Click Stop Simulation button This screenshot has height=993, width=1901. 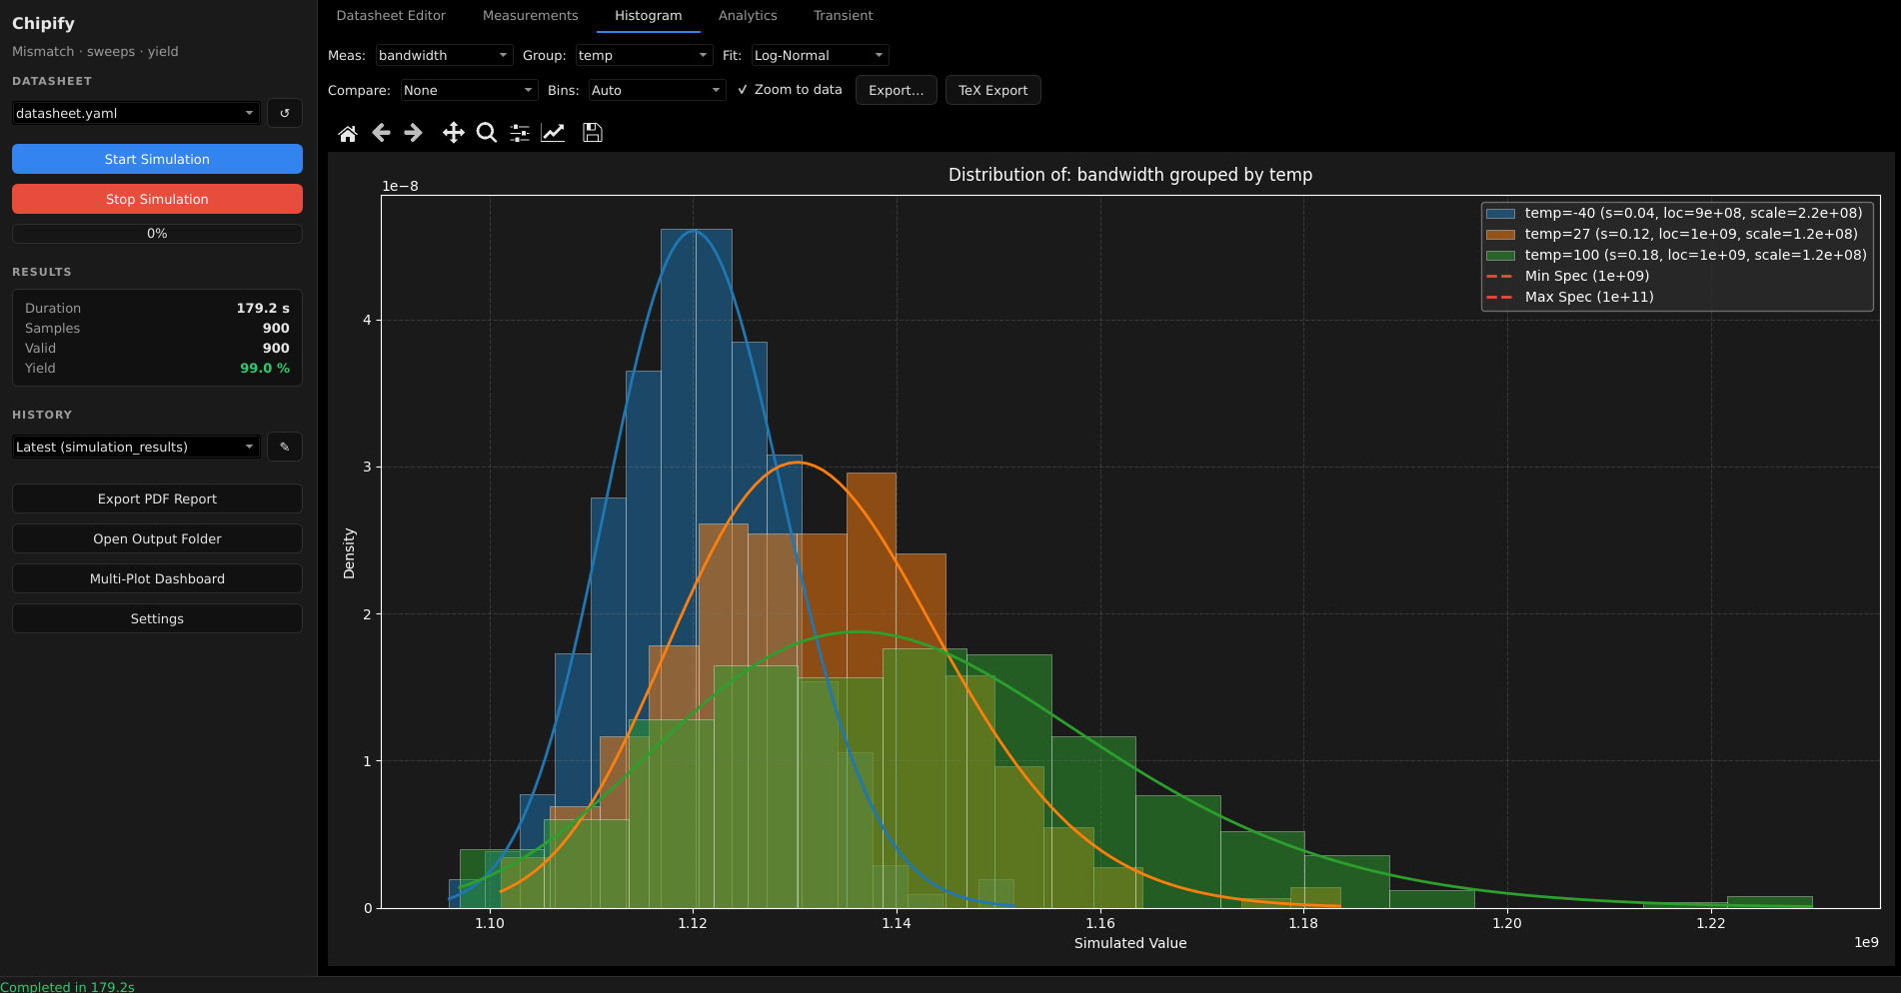[x=157, y=199]
